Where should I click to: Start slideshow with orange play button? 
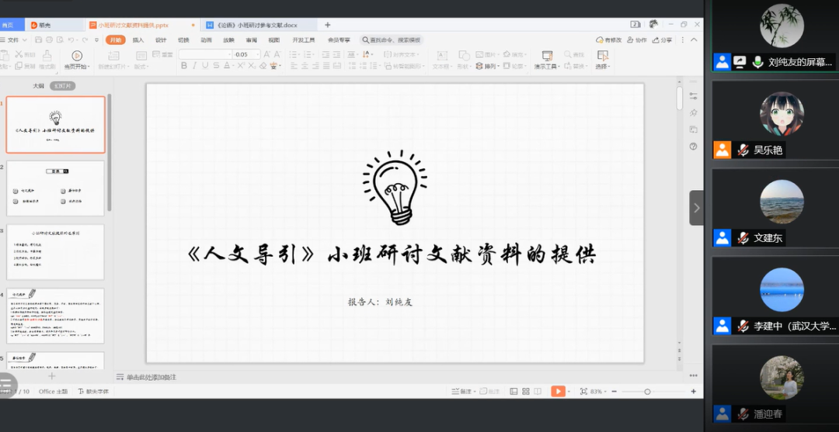pos(558,392)
